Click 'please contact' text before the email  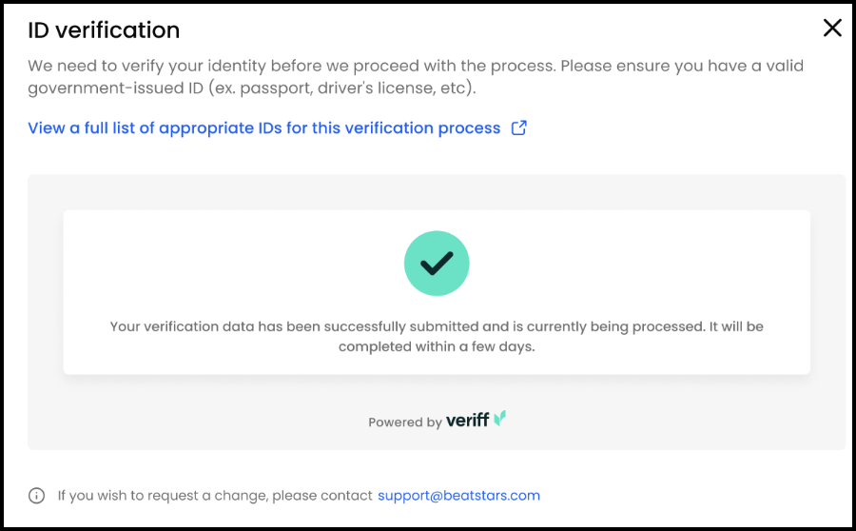[x=322, y=496]
